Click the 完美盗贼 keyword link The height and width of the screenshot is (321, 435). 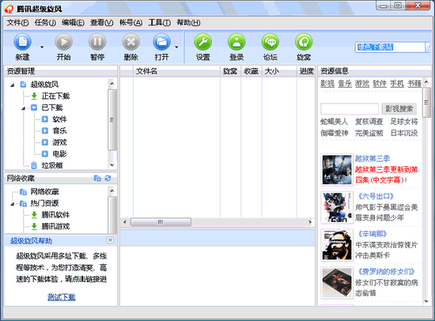tap(369, 133)
